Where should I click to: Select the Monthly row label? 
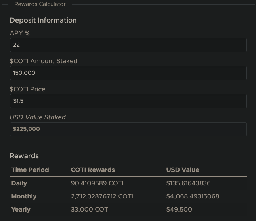(24, 196)
